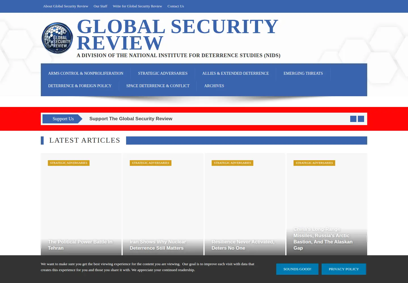Open Arms Control & Nonproliferation menu item
The width and height of the screenshot is (408, 283).
tap(86, 73)
